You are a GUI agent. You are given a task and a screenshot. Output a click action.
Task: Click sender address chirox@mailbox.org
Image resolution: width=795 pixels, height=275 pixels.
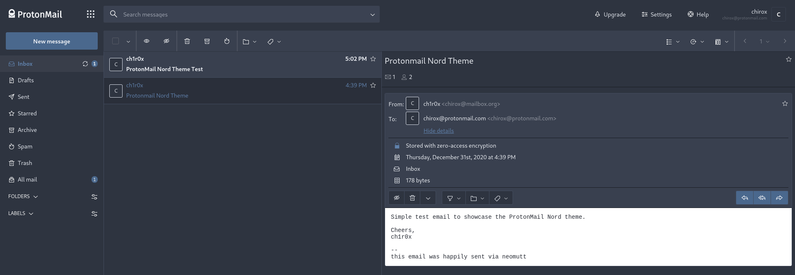coord(471,104)
